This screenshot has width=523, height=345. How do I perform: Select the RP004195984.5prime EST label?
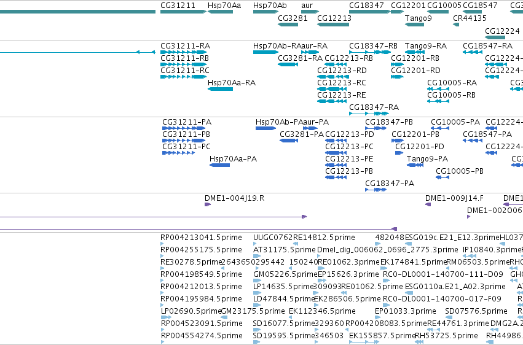coord(201,300)
